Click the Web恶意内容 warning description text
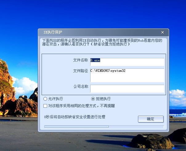This screenshot has height=151, width=186. point(102,42)
